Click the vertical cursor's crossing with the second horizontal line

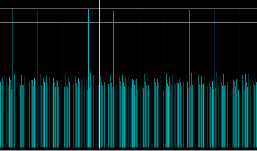click(x=99, y=22)
